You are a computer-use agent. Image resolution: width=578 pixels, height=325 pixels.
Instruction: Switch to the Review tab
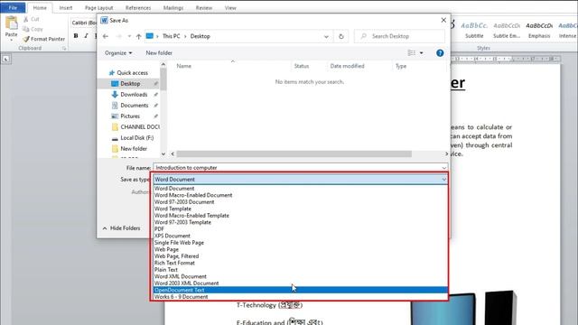pos(204,8)
